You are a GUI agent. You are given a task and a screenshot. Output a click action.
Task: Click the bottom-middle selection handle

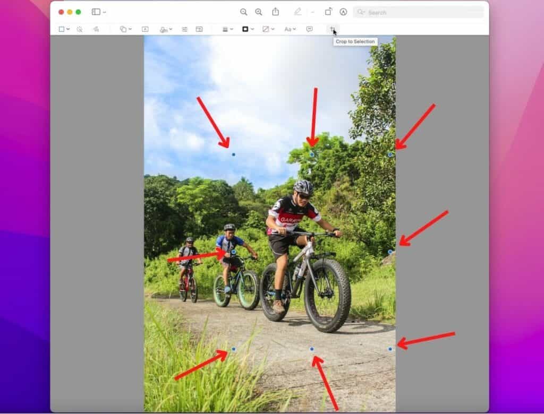311,349
